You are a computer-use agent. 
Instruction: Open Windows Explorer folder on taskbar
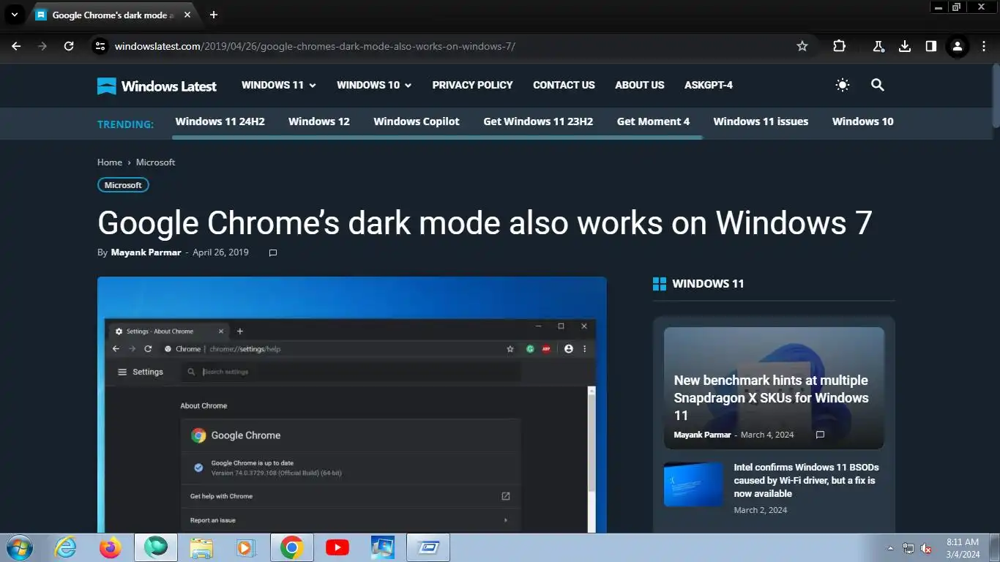[x=201, y=547]
